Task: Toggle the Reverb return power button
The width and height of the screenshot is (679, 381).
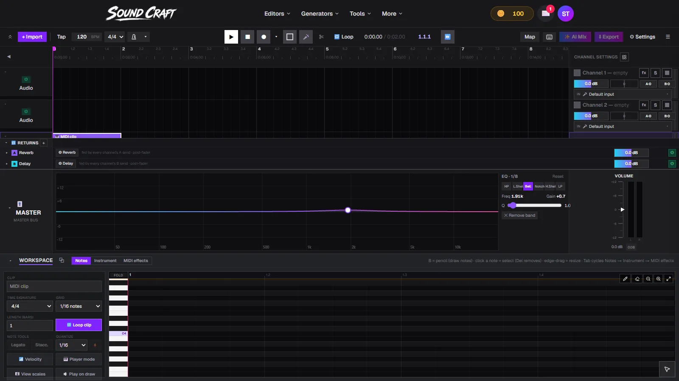Action: tap(672, 153)
